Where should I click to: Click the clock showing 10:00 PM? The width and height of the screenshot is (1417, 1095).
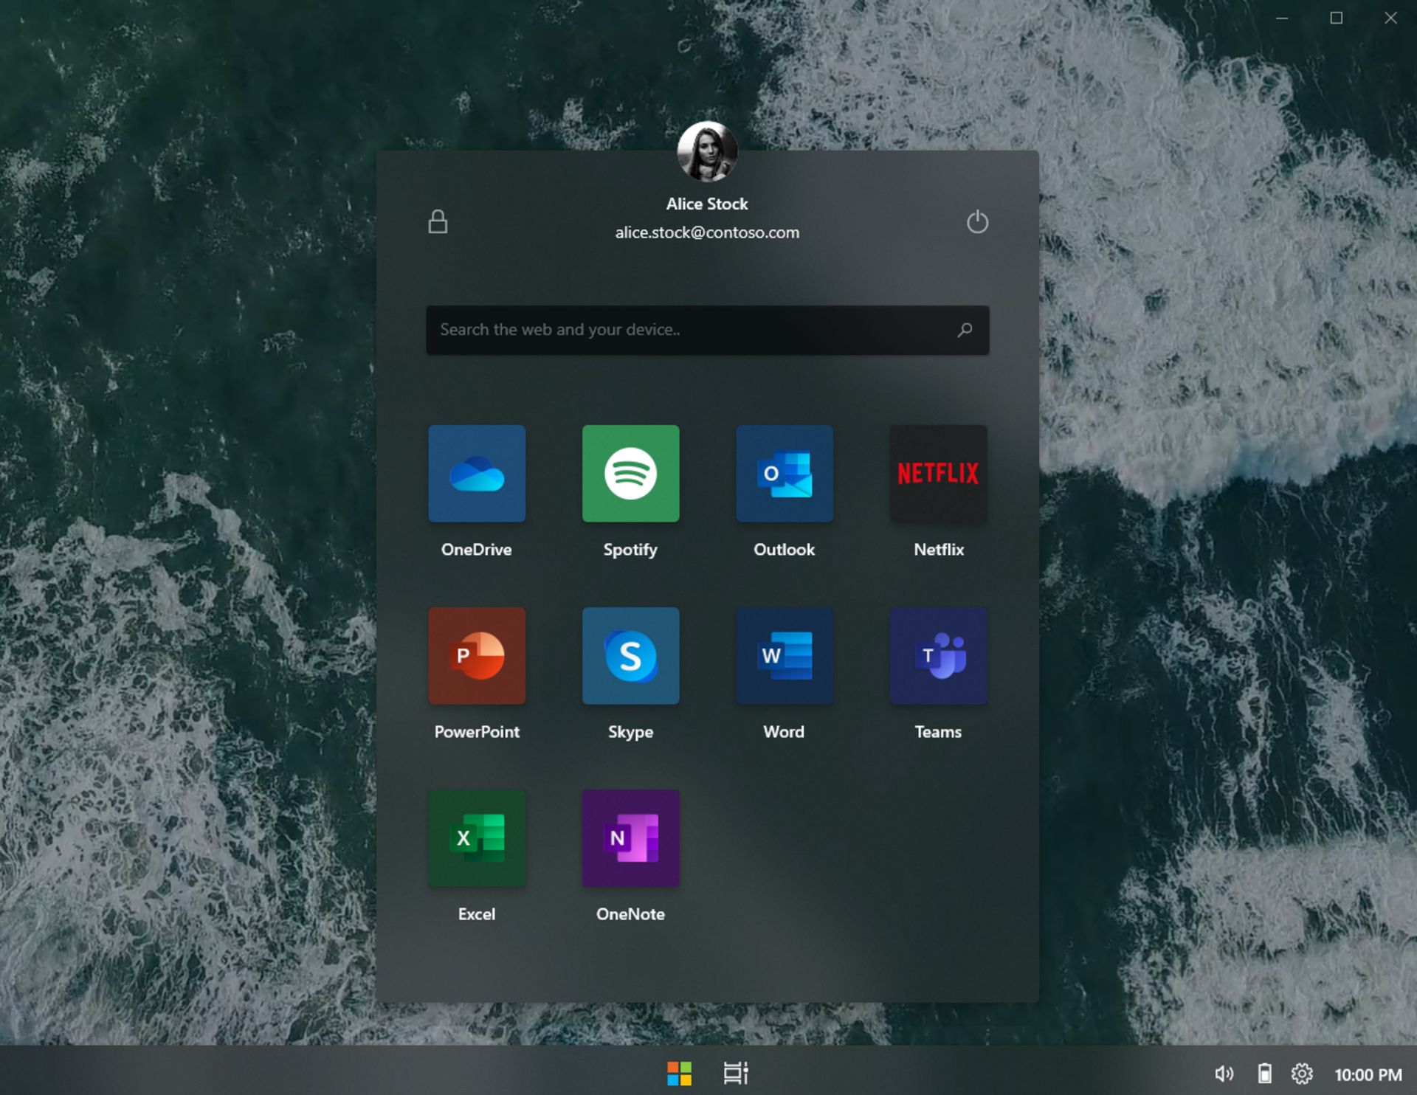click(1369, 1074)
